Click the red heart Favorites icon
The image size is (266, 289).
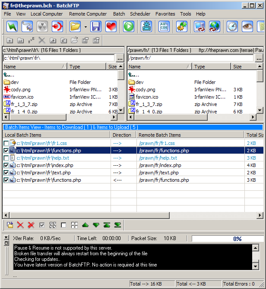click(111, 26)
